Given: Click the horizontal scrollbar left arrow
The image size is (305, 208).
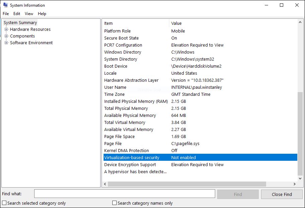Looking at the screenshot, I should coord(104,184).
